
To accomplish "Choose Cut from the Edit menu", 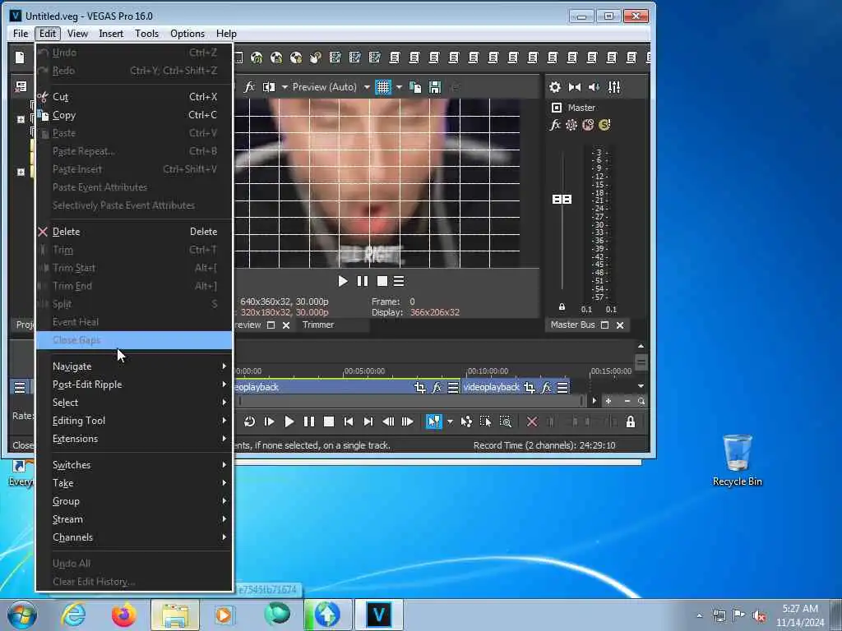I will [134, 97].
